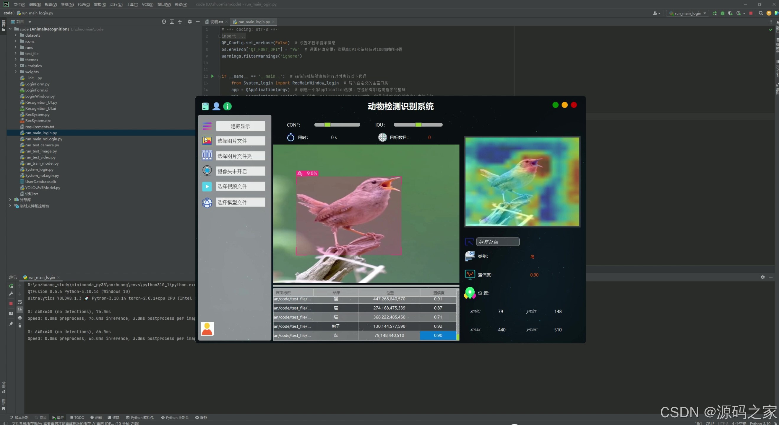The image size is (779, 425).
Task: Run the script via the gutter play icon
Action: [x=212, y=76]
